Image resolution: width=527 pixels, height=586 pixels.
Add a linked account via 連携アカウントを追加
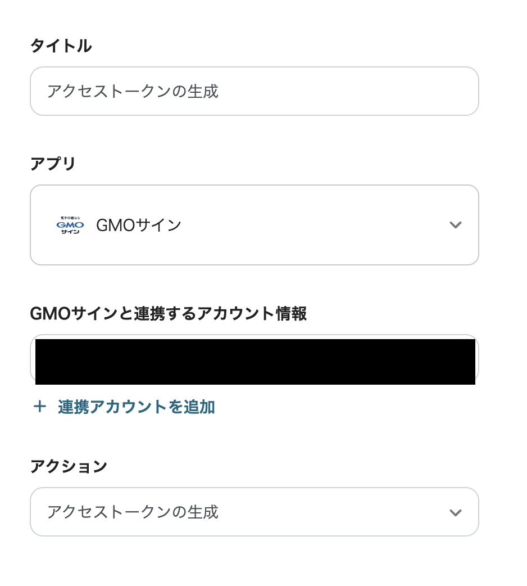(x=136, y=407)
